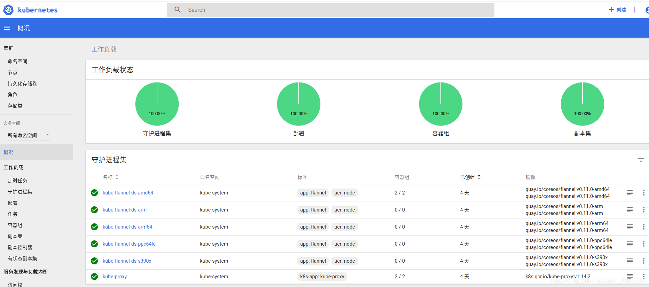The height and width of the screenshot is (287, 649).
Task: Click '2 / 2' pods cell for kube-flannel-ds-amd64
Action: 400,193
